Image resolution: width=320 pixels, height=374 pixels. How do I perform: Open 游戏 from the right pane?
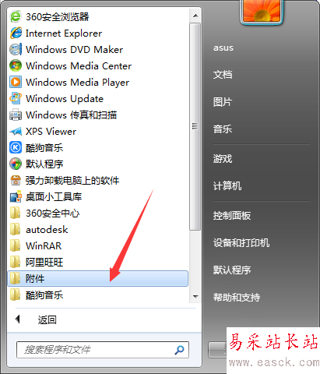coord(223,159)
